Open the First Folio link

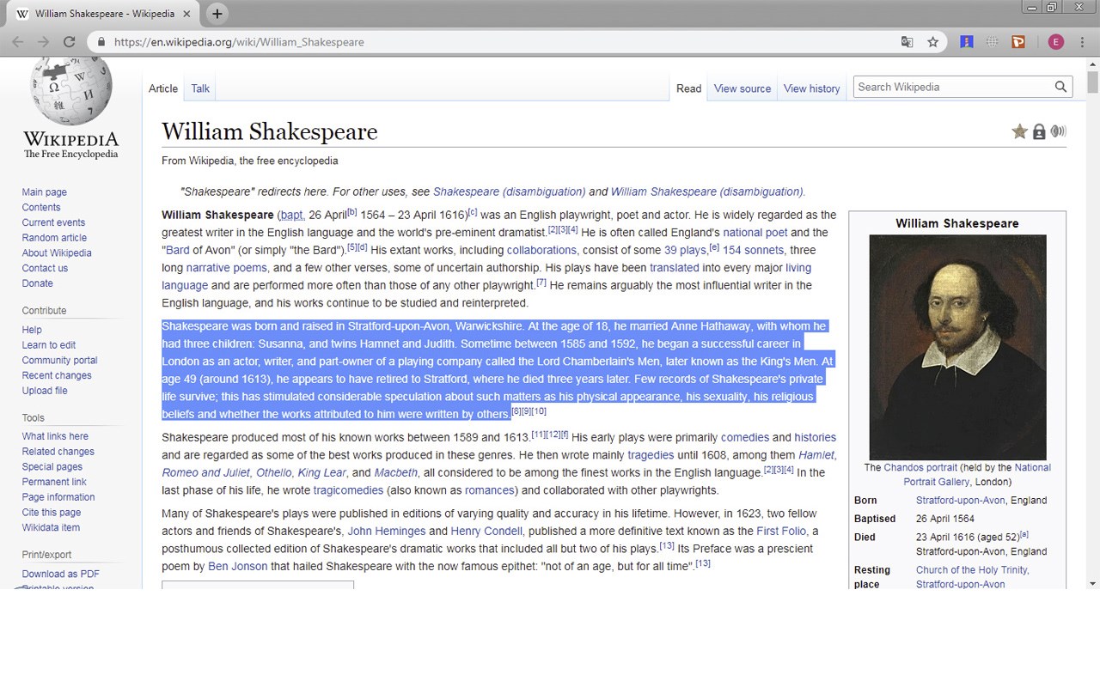[x=781, y=531]
